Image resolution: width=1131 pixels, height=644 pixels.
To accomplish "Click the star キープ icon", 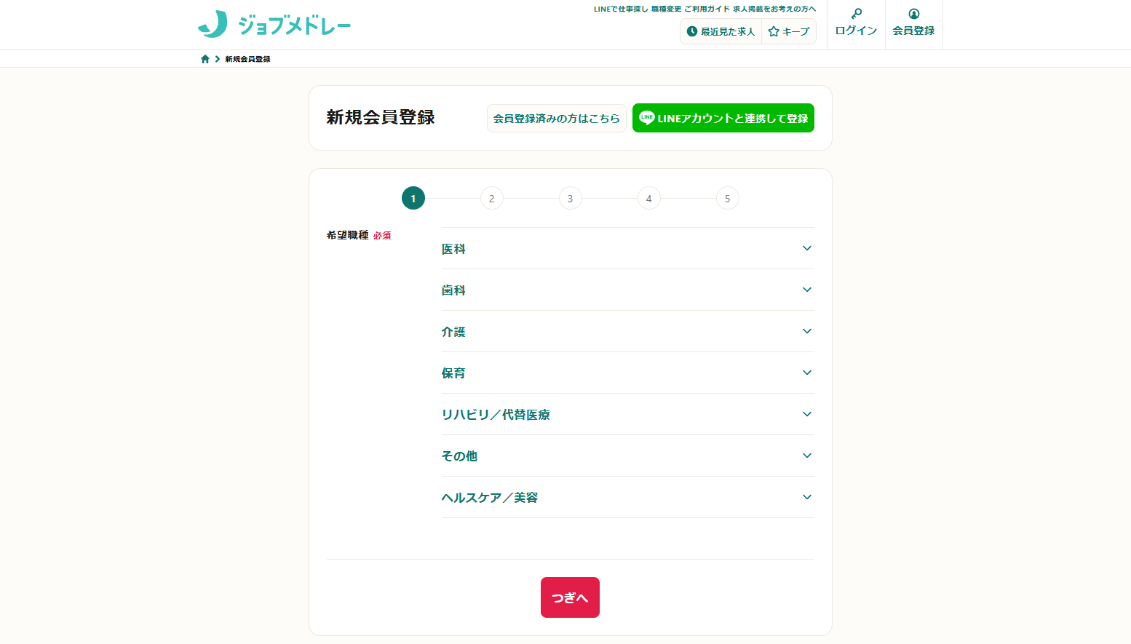I will tap(774, 31).
